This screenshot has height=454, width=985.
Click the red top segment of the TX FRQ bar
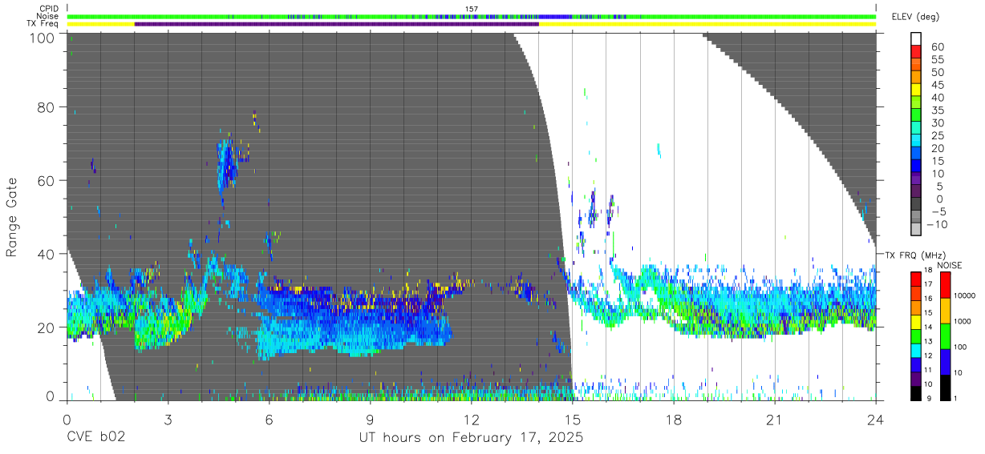[916, 279]
